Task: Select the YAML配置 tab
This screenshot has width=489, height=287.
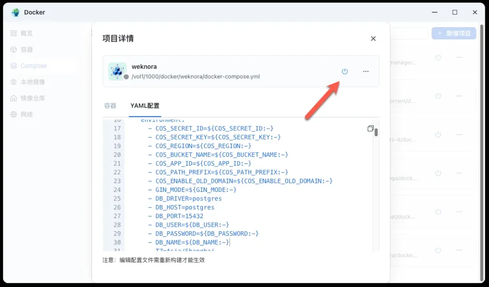Action: [145, 106]
